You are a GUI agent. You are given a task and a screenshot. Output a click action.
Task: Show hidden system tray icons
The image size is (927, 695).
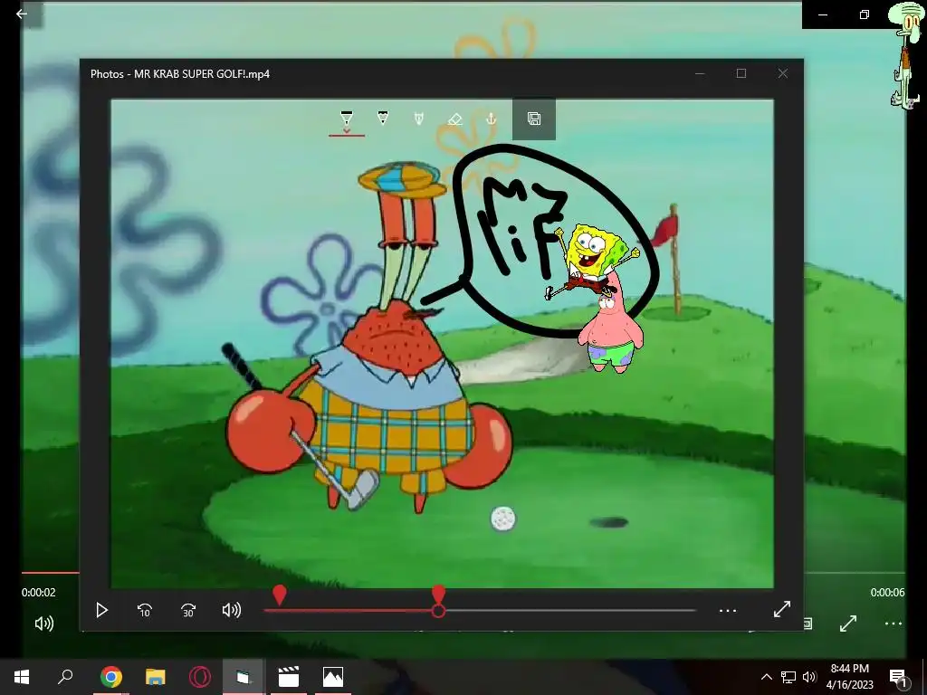click(766, 677)
